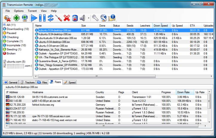Viewport: 216px width, 138px height.
Task: Click the speaker toolbar icon
Action: point(83,18)
